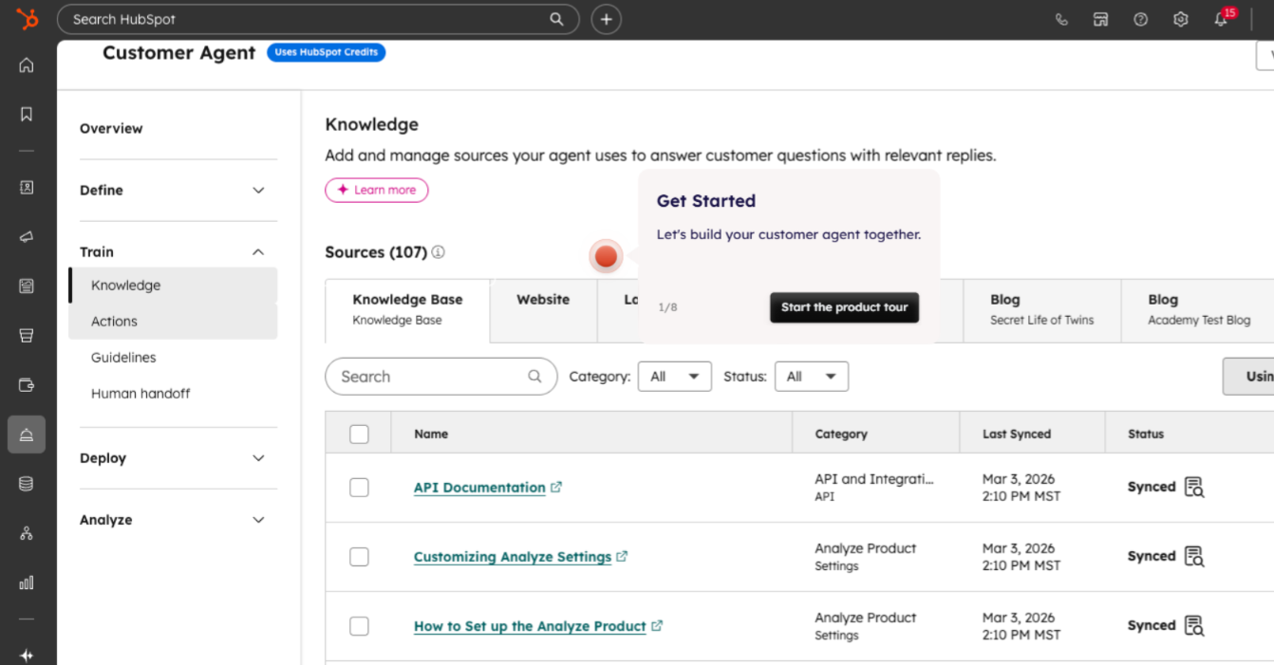The width and height of the screenshot is (1274, 665).
Task: Expand the Define section
Action: tap(178, 190)
